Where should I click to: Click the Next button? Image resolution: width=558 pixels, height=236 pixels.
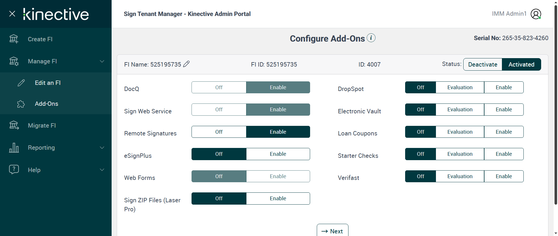tap(332, 231)
